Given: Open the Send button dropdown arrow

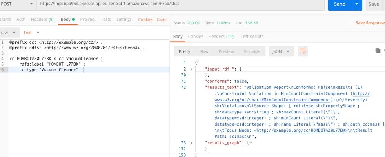Looking at the screenshot, I should (x=357, y=4).
